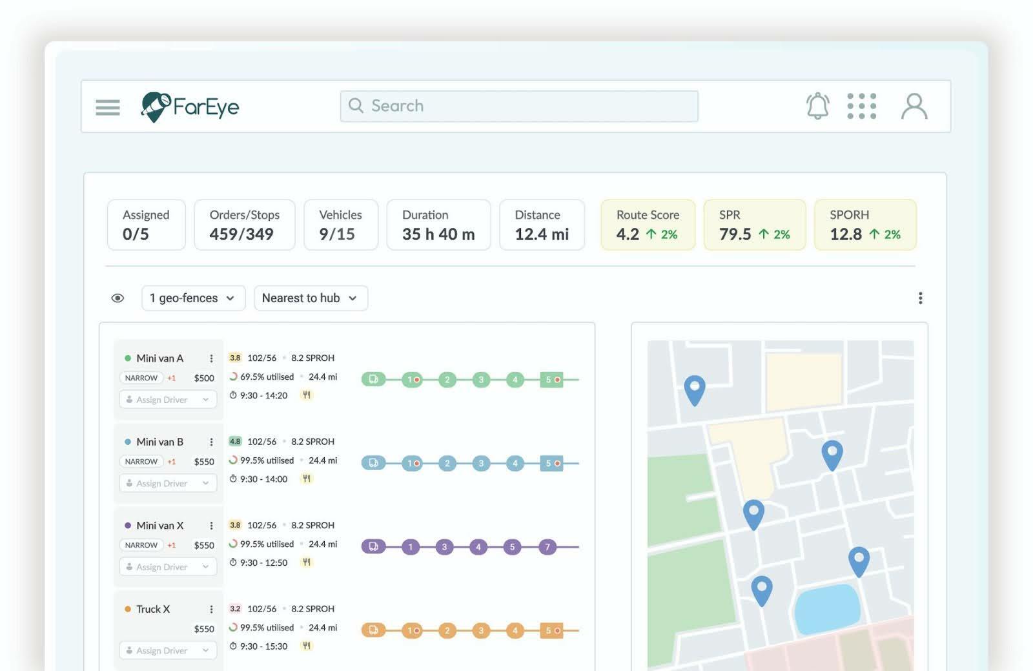This screenshot has height=671, width=1033.
Task: Click the Mini van A NARROW tag
Action: pos(141,378)
